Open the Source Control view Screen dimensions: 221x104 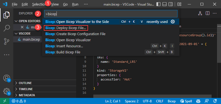pyautogui.click(x=6, y=41)
